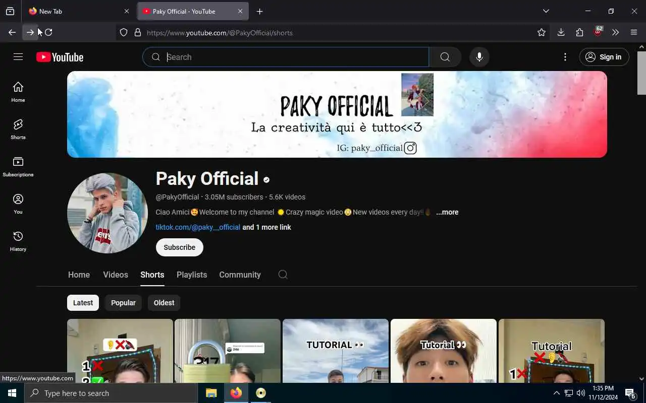Reload the current page
The height and width of the screenshot is (403, 646).
[48, 32]
